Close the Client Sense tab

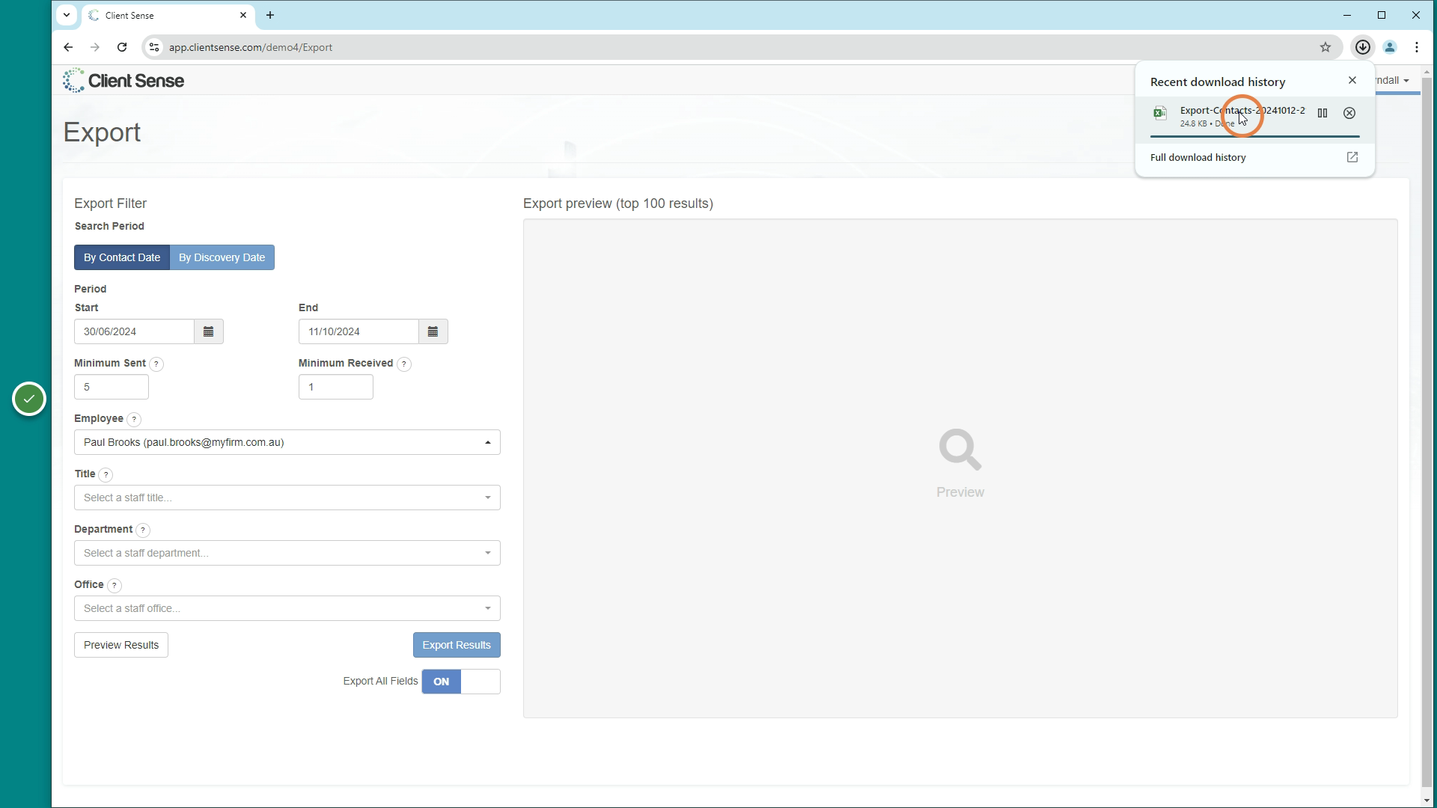coord(243,15)
